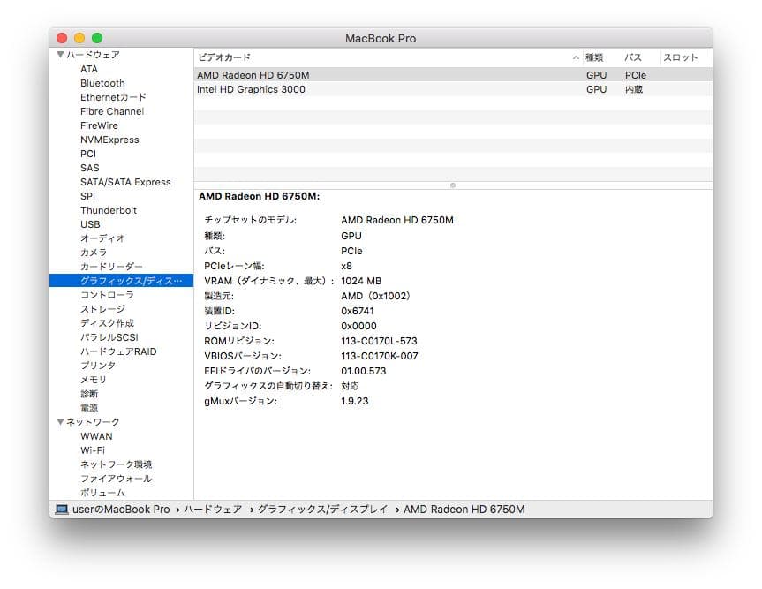Select ハードウェアRAID in the sidebar

pyautogui.click(x=118, y=351)
